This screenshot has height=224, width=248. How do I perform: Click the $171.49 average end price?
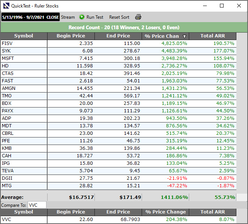coord(130,197)
